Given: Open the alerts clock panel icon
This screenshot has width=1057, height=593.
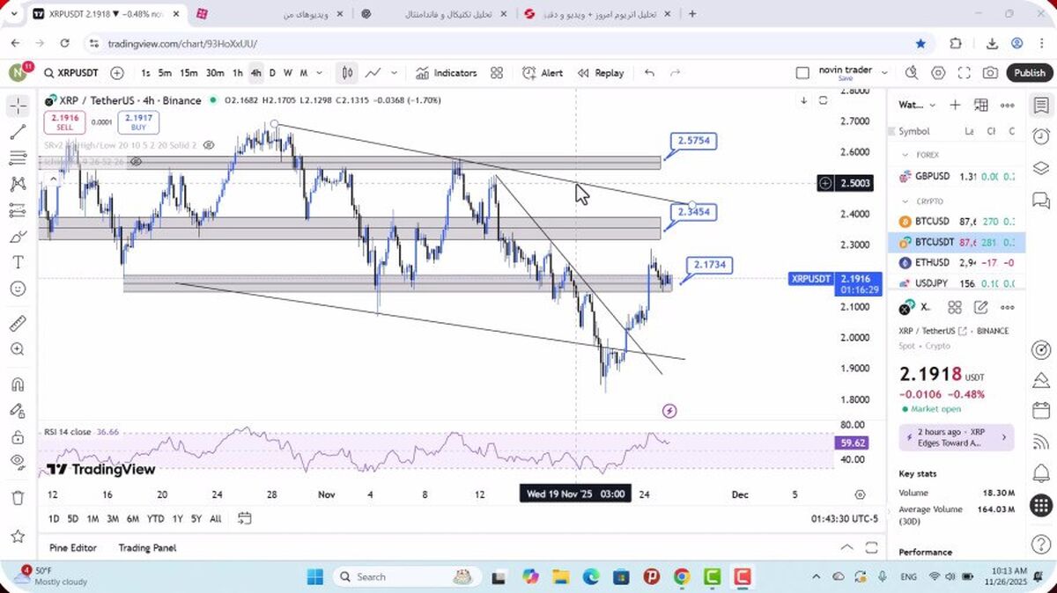Looking at the screenshot, I should [x=1041, y=135].
